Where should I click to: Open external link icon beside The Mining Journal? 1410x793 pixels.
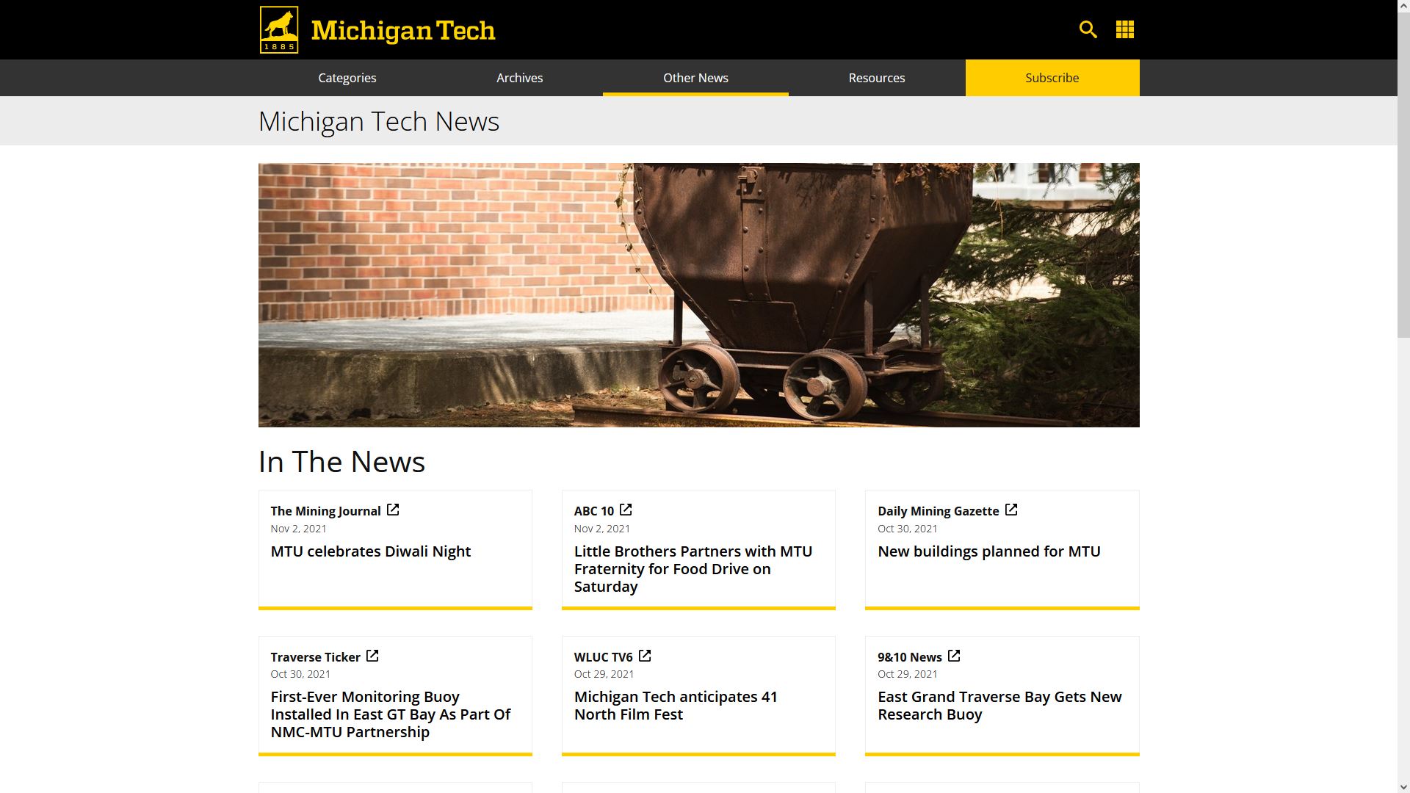(393, 510)
